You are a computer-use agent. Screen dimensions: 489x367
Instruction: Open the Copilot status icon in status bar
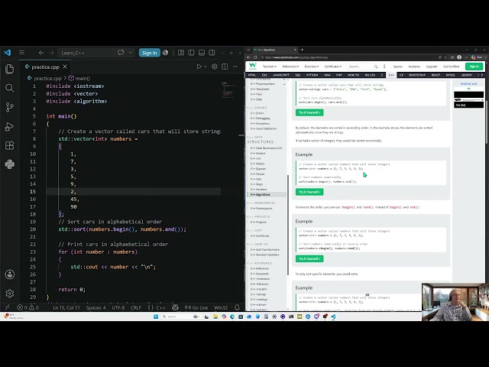click(175, 307)
